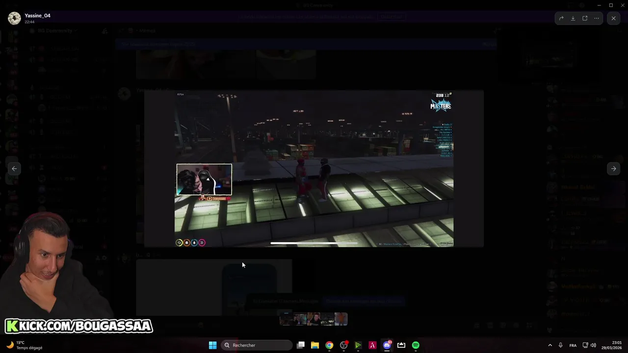Close the Discord media viewer
The image size is (628, 353).
(613, 18)
